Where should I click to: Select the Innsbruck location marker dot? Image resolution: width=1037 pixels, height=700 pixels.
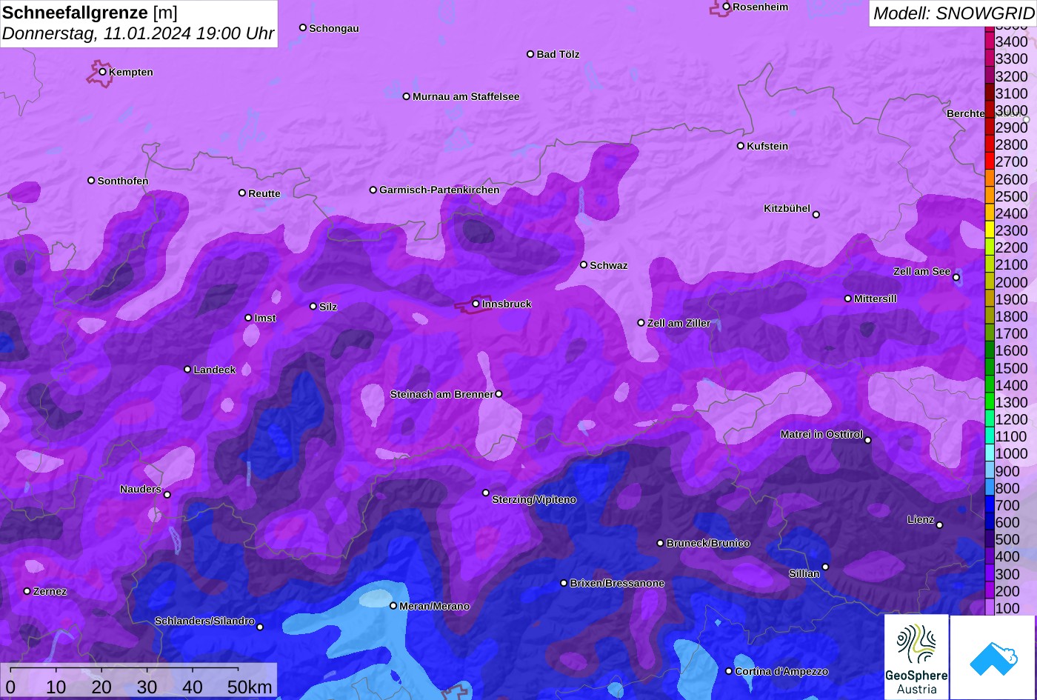(476, 304)
